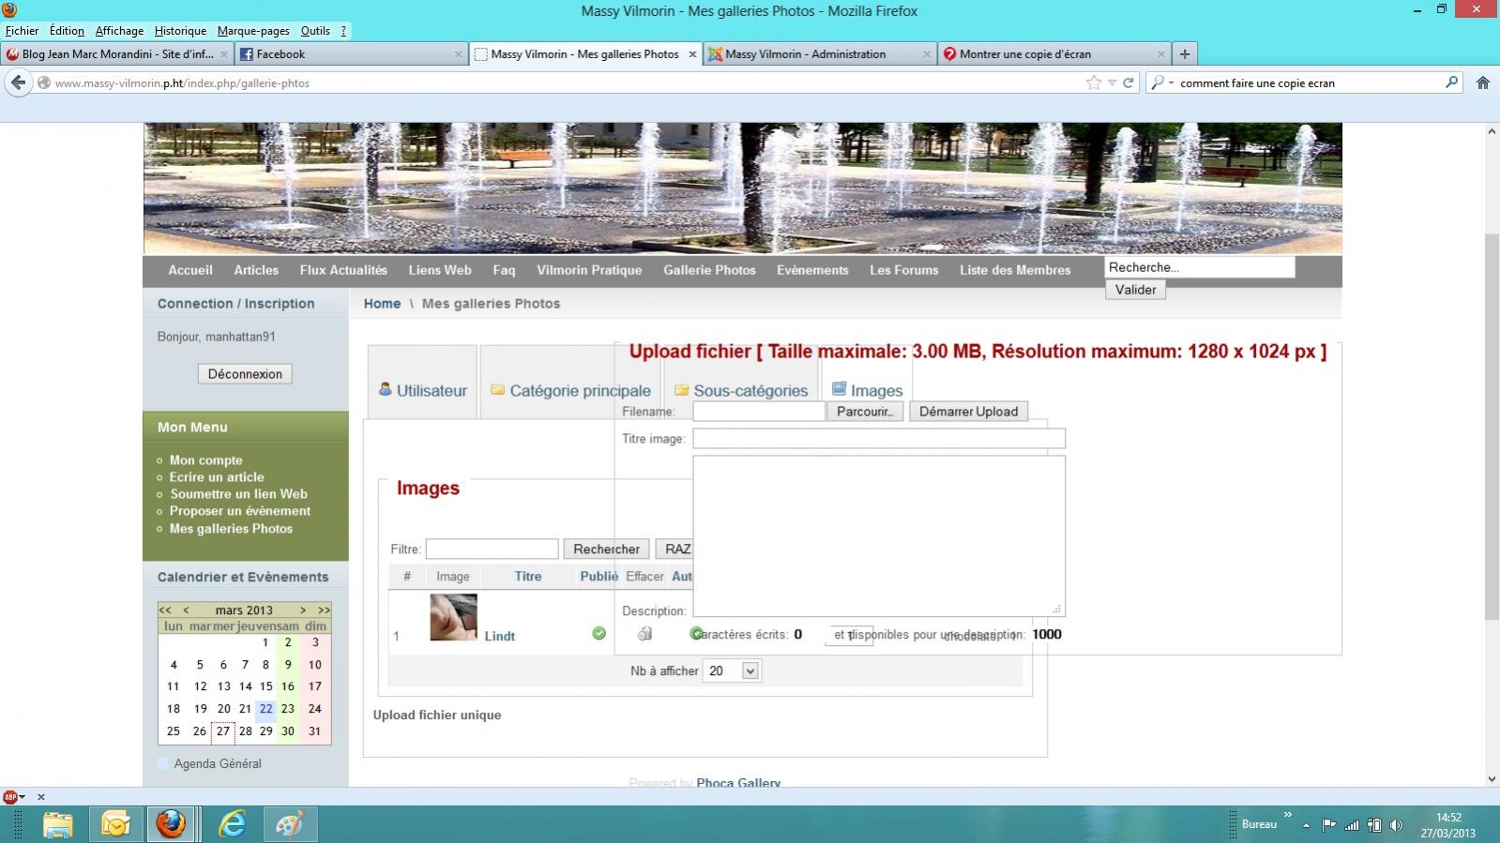Go to Mon compte in Mon Menu
The height and width of the screenshot is (843, 1500).
[205, 460]
